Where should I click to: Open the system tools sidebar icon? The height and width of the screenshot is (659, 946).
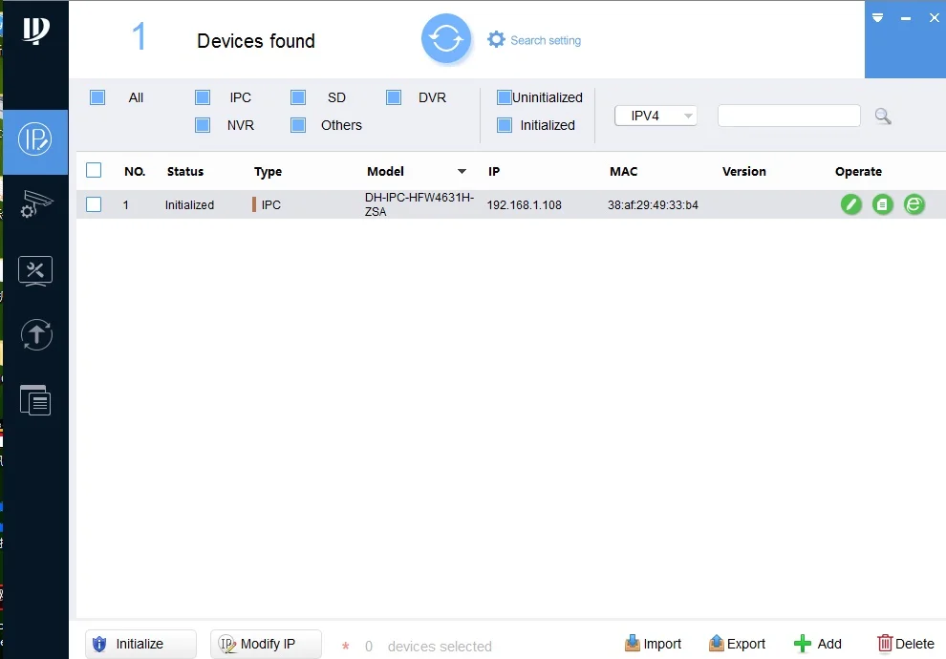pos(35,271)
